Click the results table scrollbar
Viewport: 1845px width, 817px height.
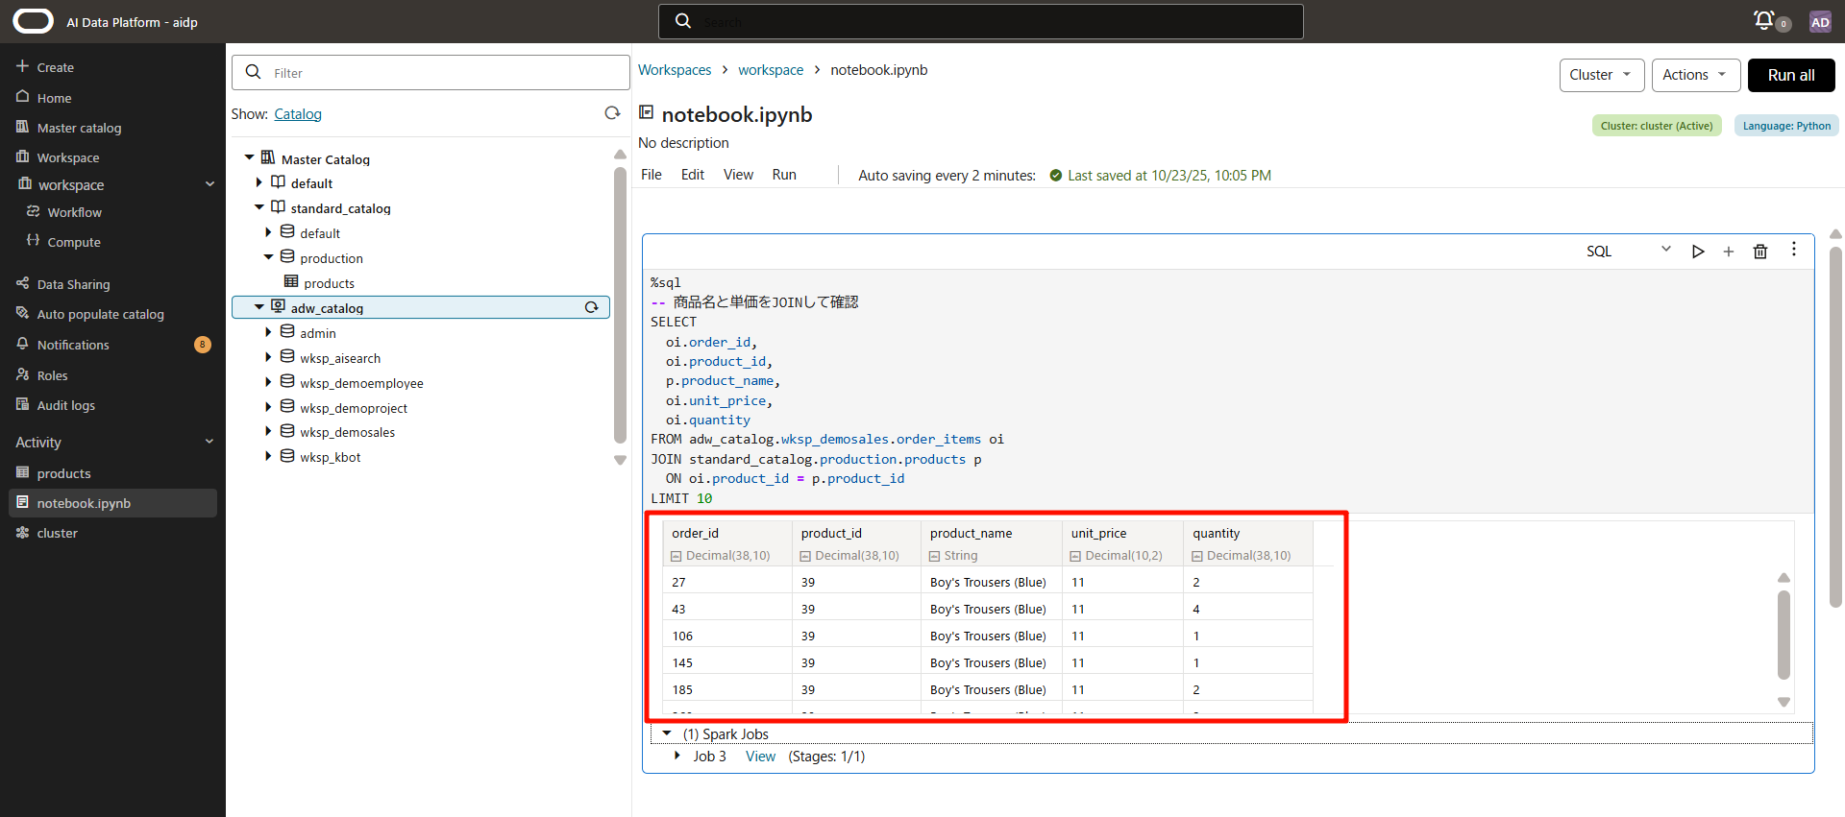pyautogui.click(x=1783, y=635)
